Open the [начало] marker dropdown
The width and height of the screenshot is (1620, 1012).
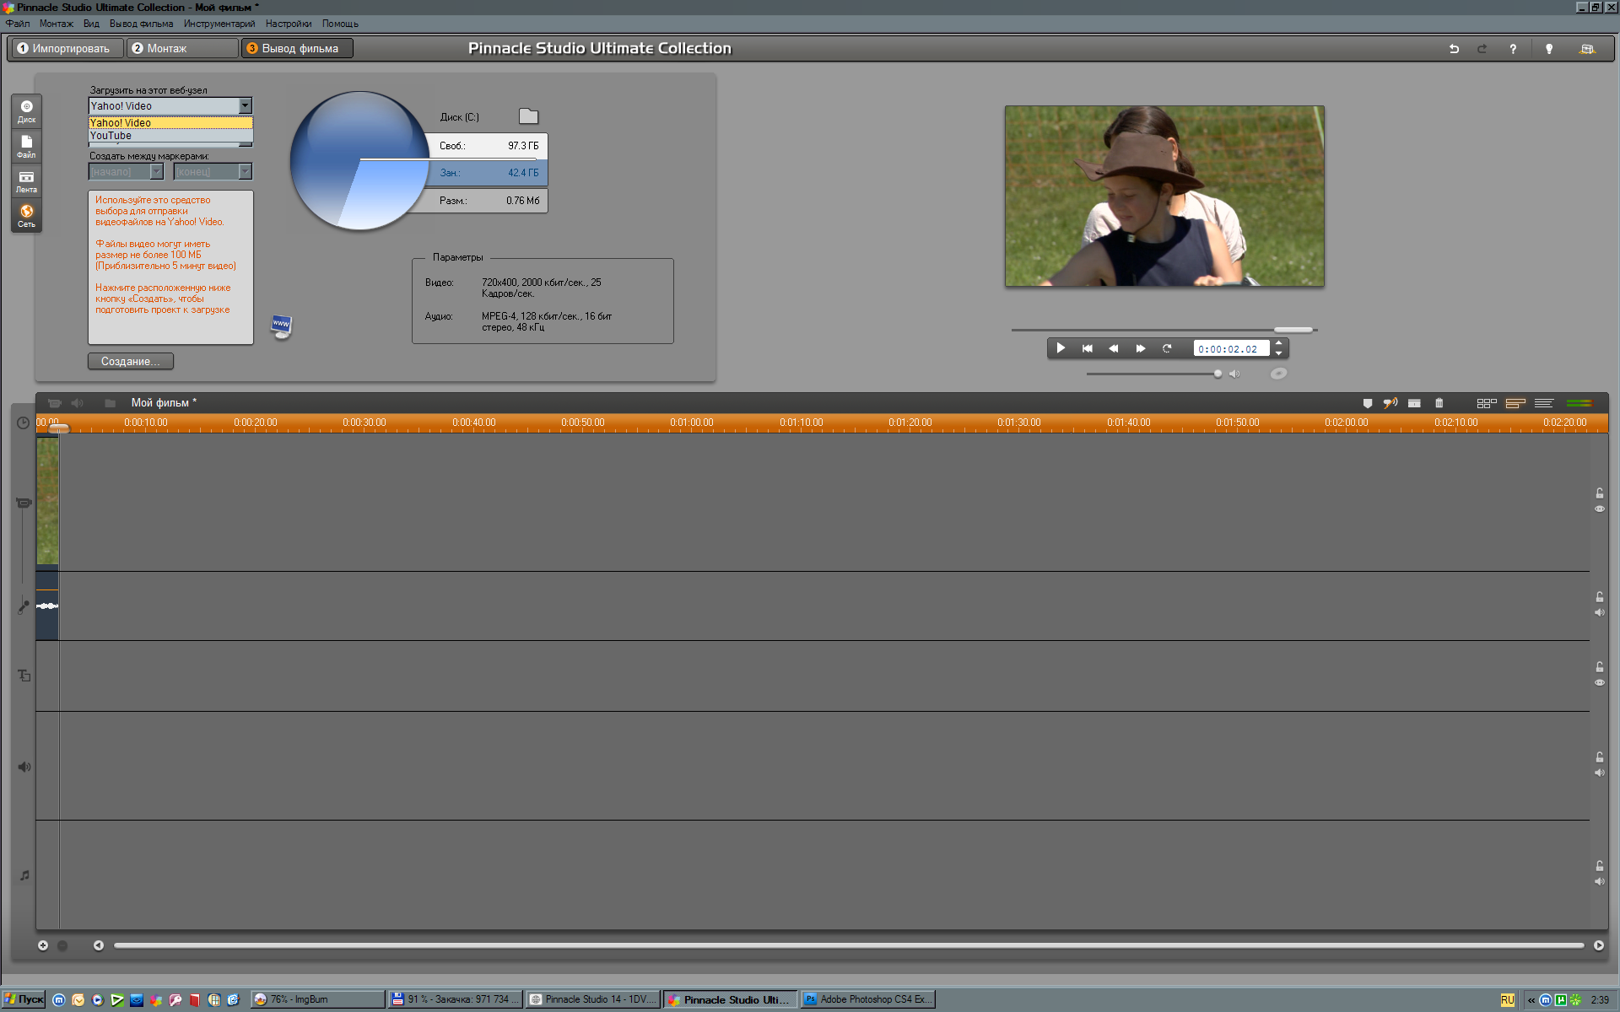click(x=156, y=171)
